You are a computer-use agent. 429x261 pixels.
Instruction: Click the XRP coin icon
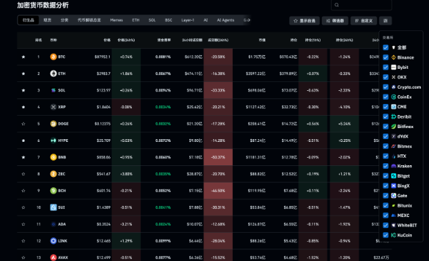(x=53, y=107)
